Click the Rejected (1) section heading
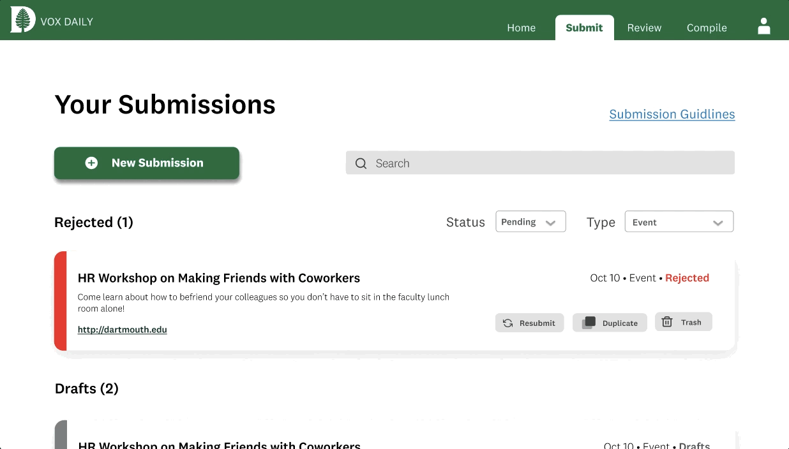This screenshot has width=789, height=449. point(94,222)
